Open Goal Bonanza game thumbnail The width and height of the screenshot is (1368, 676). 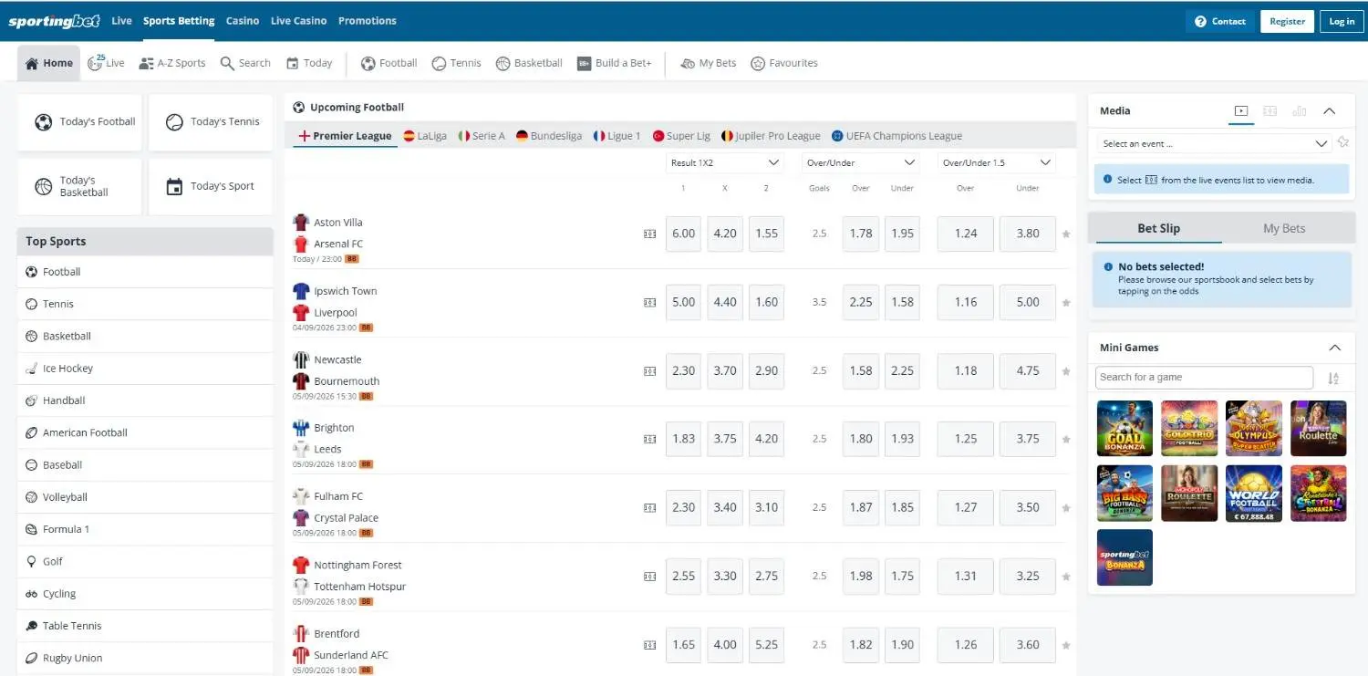[1124, 428]
